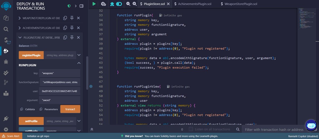This screenshot has width=319, height=139.
Task: Zoom in the editor font
Action: pyautogui.click(x=135, y=4)
